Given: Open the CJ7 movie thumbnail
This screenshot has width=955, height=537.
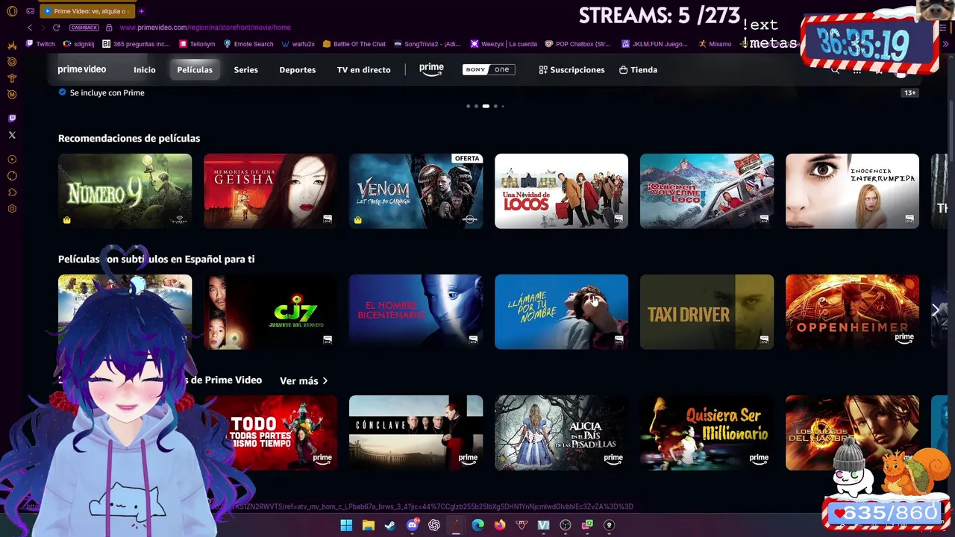Looking at the screenshot, I should [270, 312].
